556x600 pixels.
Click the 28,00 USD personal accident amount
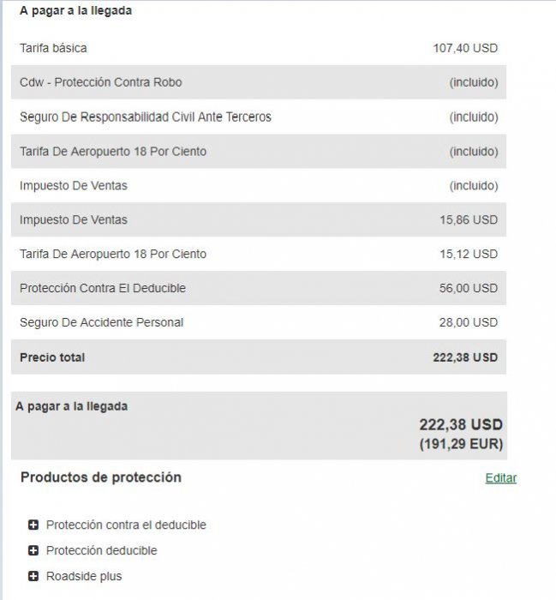(469, 322)
